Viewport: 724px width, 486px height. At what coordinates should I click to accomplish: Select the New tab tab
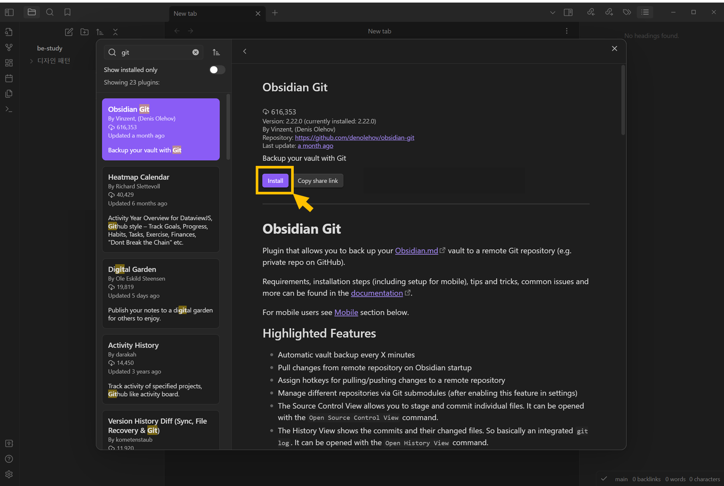217,13
